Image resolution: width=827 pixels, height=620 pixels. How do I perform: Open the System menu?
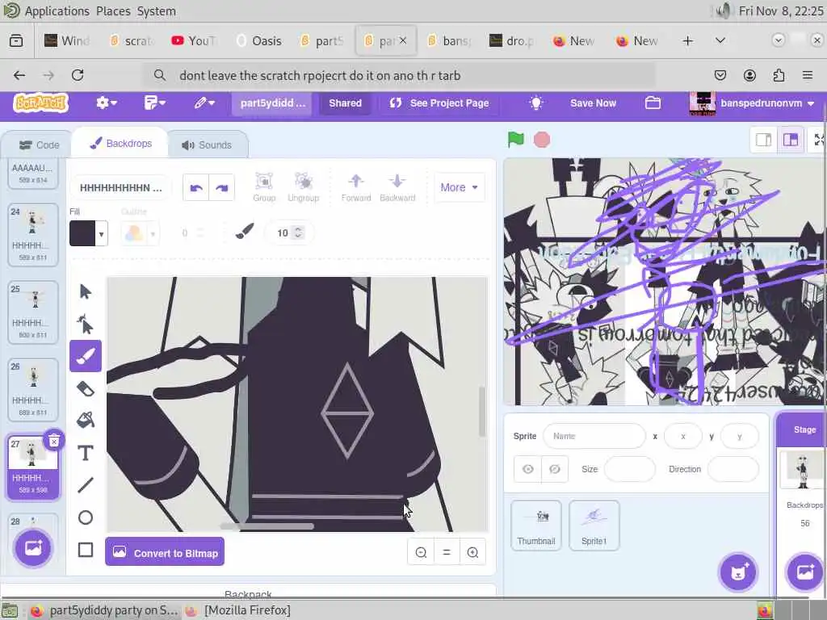click(156, 11)
